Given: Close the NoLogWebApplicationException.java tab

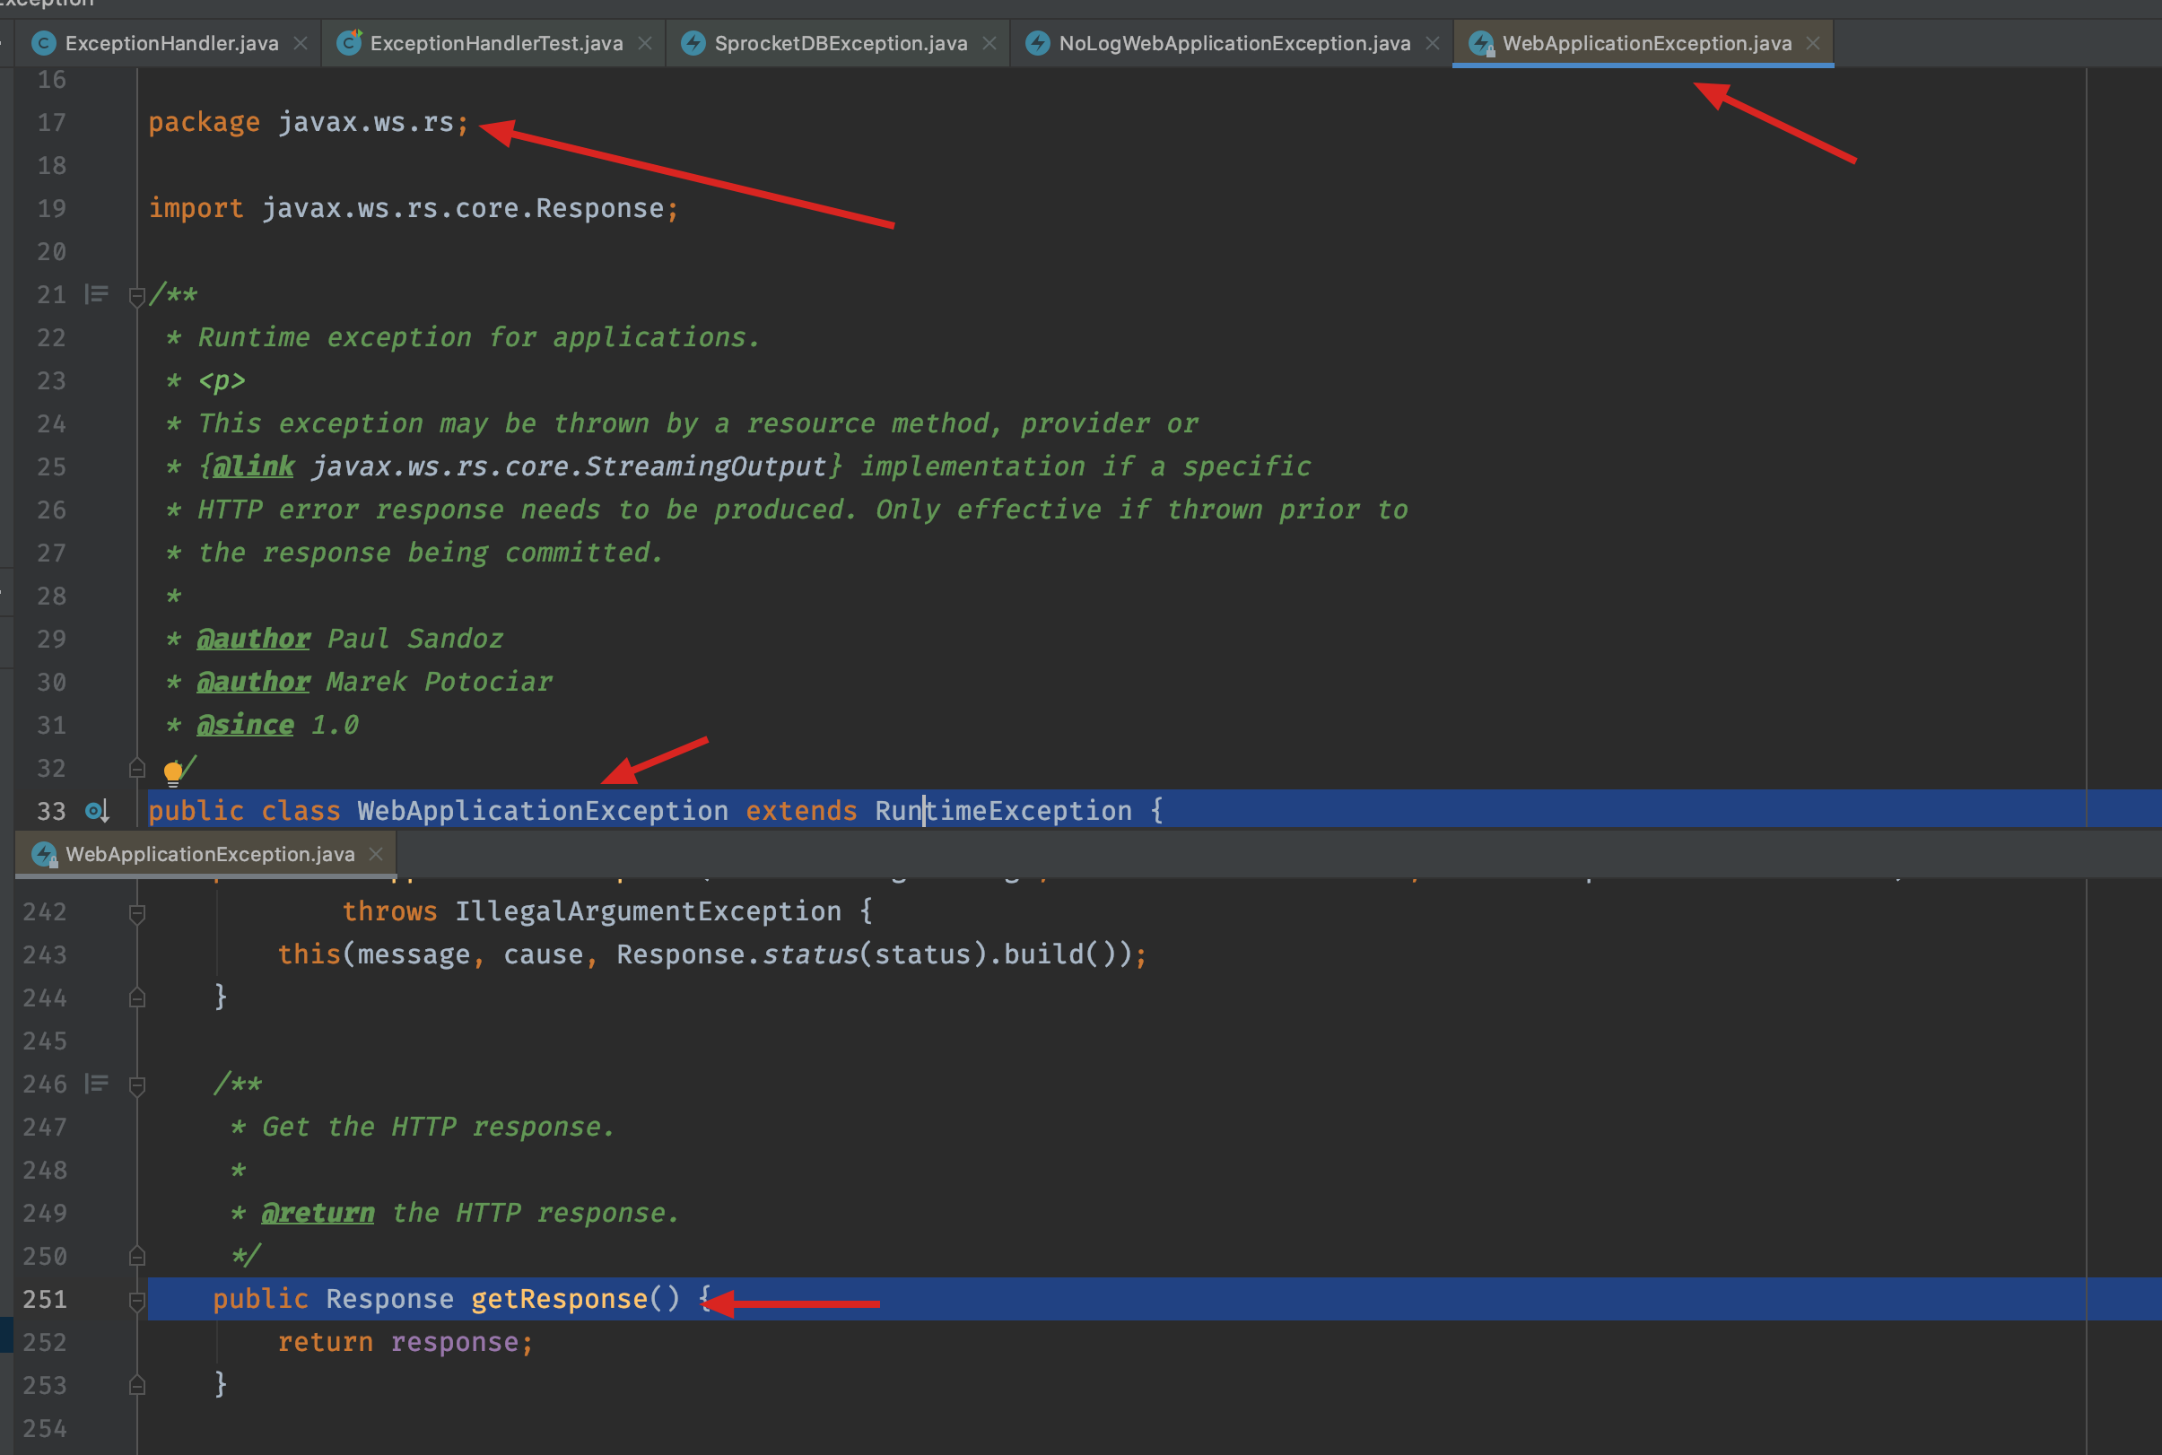Looking at the screenshot, I should [x=1433, y=44].
